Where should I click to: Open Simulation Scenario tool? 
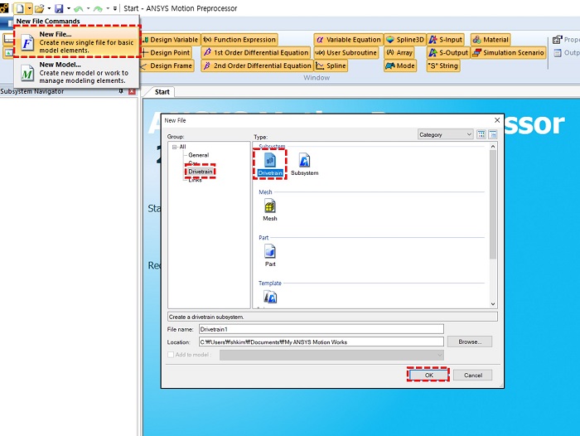[509, 52]
